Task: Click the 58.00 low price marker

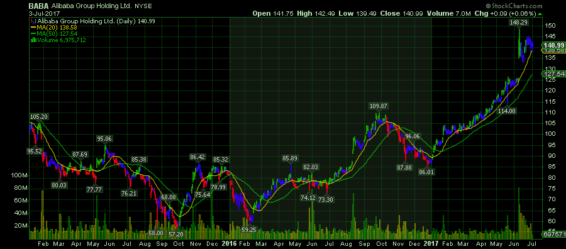Action: tap(156, 233)
